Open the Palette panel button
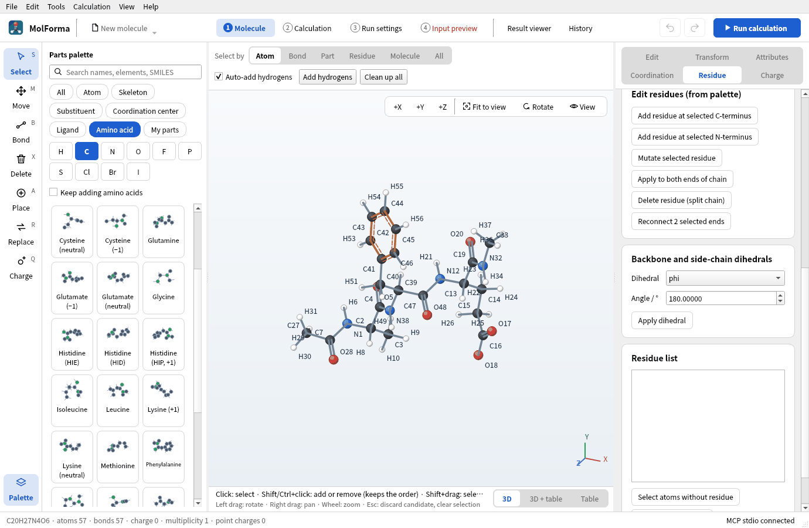This screenshot has height=528, width=809. [x=21, y=489]
